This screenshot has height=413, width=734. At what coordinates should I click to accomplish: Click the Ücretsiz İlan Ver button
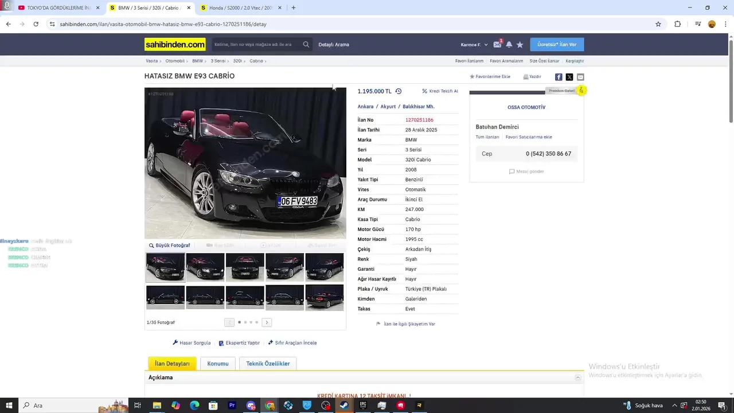click(557, 44)
